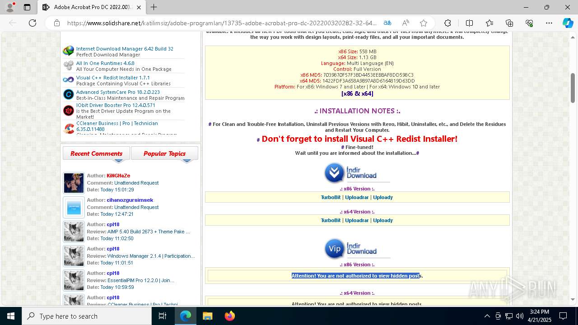Click Uploadrar link under x64 Version
Image resolution: width=578 pixels, height=325 pixels.
[357, 220]
